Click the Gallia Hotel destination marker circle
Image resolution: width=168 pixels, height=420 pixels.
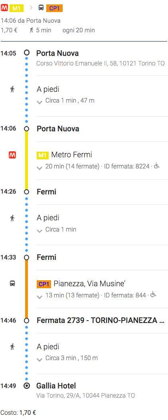(26, 386)
